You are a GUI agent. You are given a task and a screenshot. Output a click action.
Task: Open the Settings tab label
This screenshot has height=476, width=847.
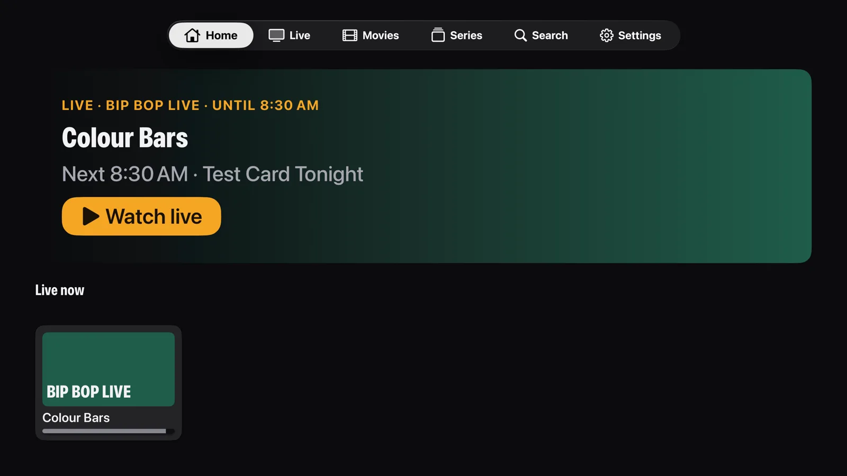639,35
